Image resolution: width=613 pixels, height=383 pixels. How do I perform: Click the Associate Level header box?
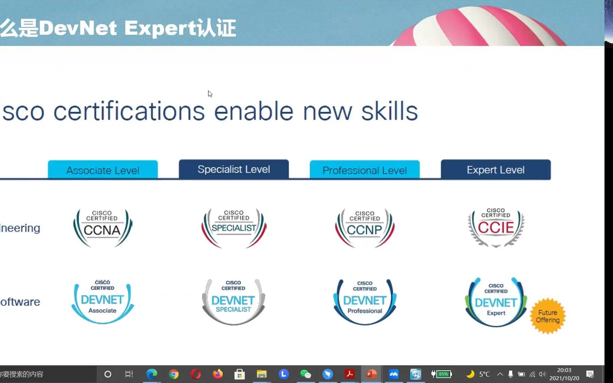coord(103,170)
